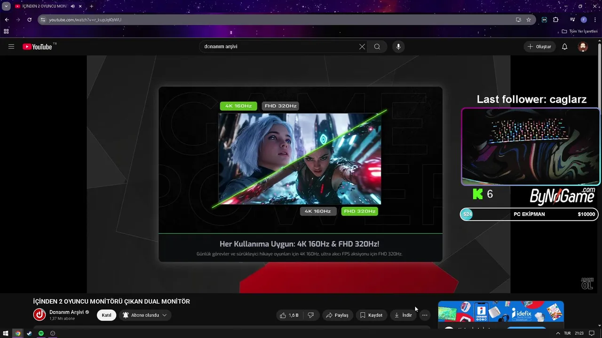602x338 pixels.
Task: Open the Donanım Arşivi channel name link
Action: pos(66,312)
